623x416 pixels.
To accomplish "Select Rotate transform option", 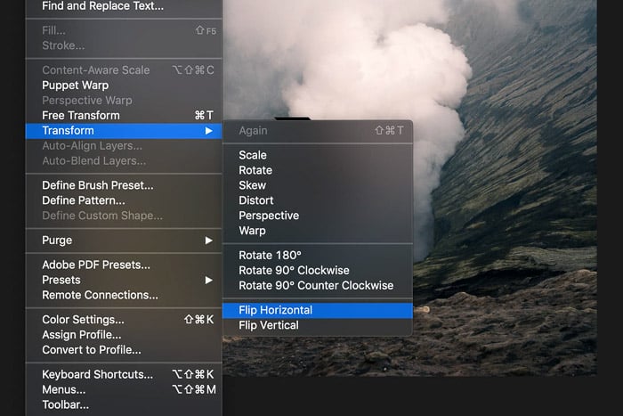I will 318,171.
